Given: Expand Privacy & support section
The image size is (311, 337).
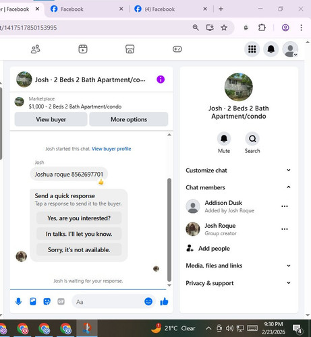Looking at the screenshot, I should click(x=238, y=283).
